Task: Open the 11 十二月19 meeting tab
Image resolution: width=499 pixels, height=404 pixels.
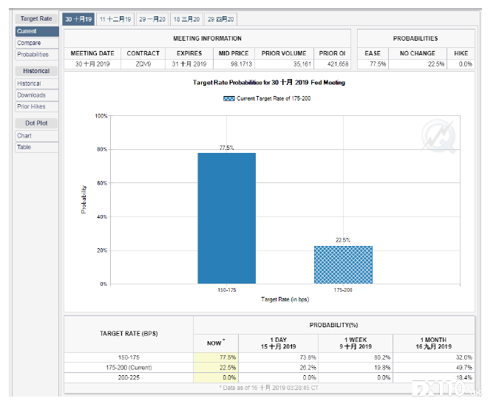Action: [115, 19]
